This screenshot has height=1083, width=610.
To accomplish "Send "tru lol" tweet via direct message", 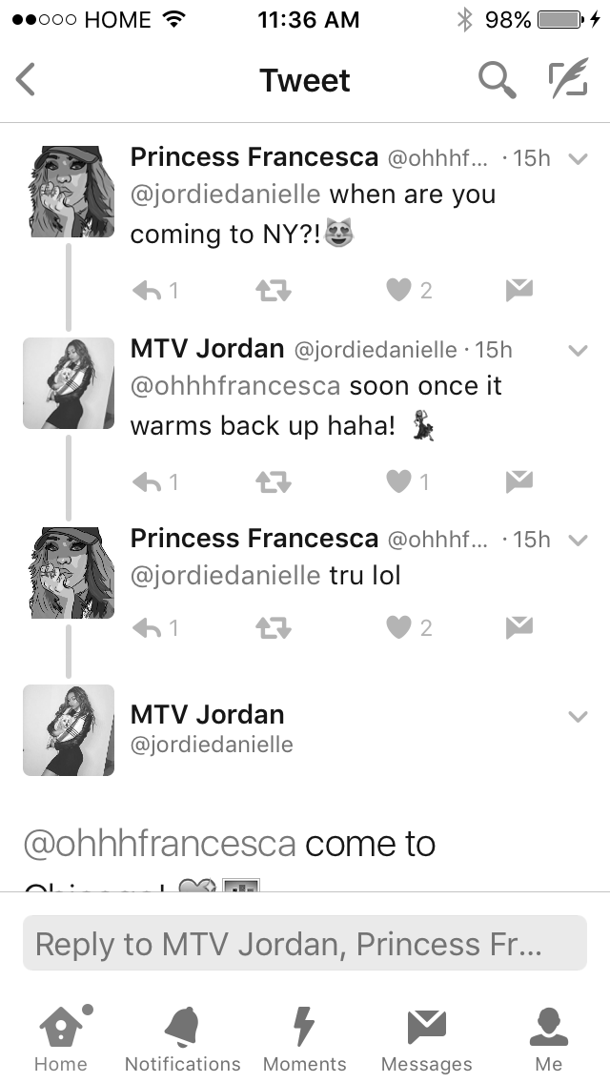I will [x=518, y=627].
